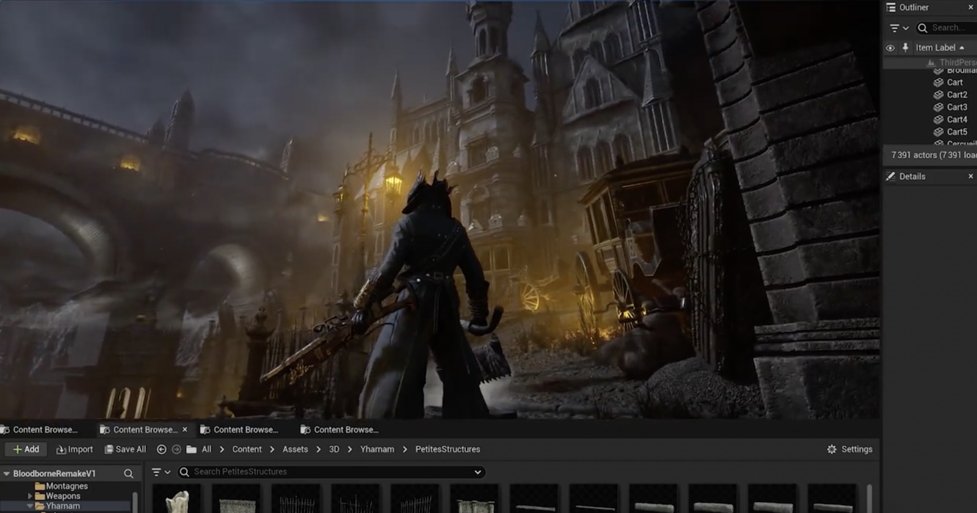Select the Cart2 actor in Outliner
Viewport: 977px width, 513px height.
click(957, 95)
